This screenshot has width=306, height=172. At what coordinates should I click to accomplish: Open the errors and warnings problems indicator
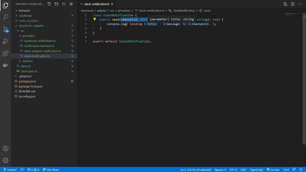(x=33, y=170)
